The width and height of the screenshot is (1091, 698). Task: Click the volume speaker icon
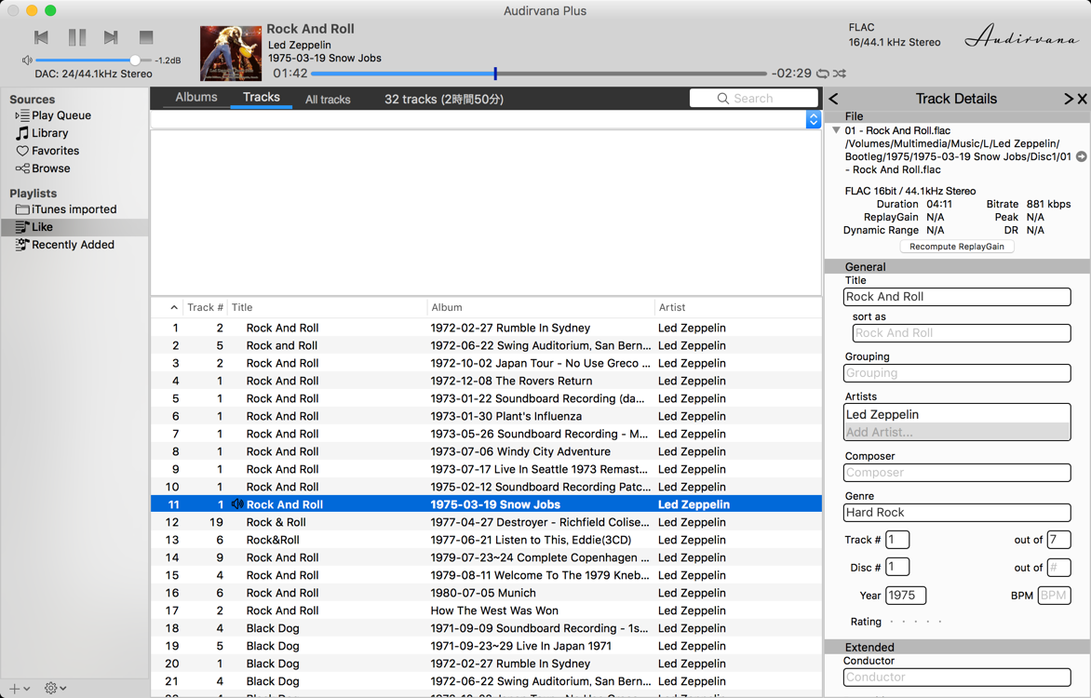[x=27, y=60]
